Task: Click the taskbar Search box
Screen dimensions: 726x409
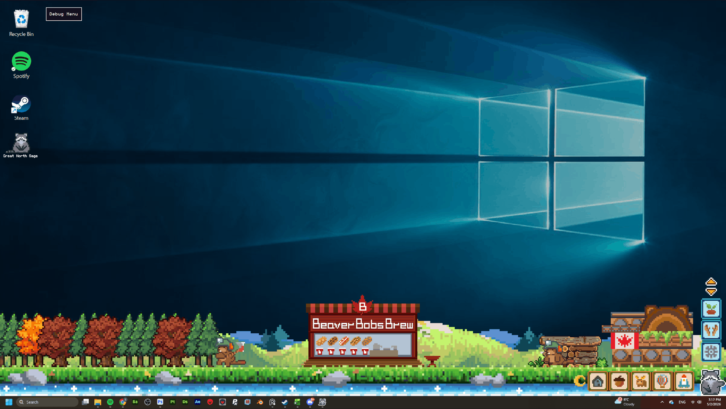Action: [x=47, y=402]
